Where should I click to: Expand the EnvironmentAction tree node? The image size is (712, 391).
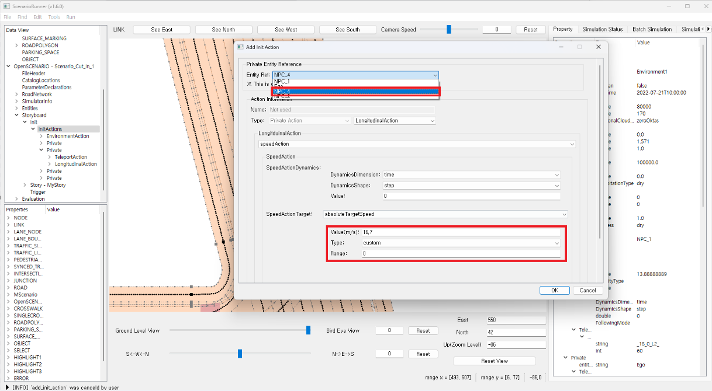click(x=41, y=136)
